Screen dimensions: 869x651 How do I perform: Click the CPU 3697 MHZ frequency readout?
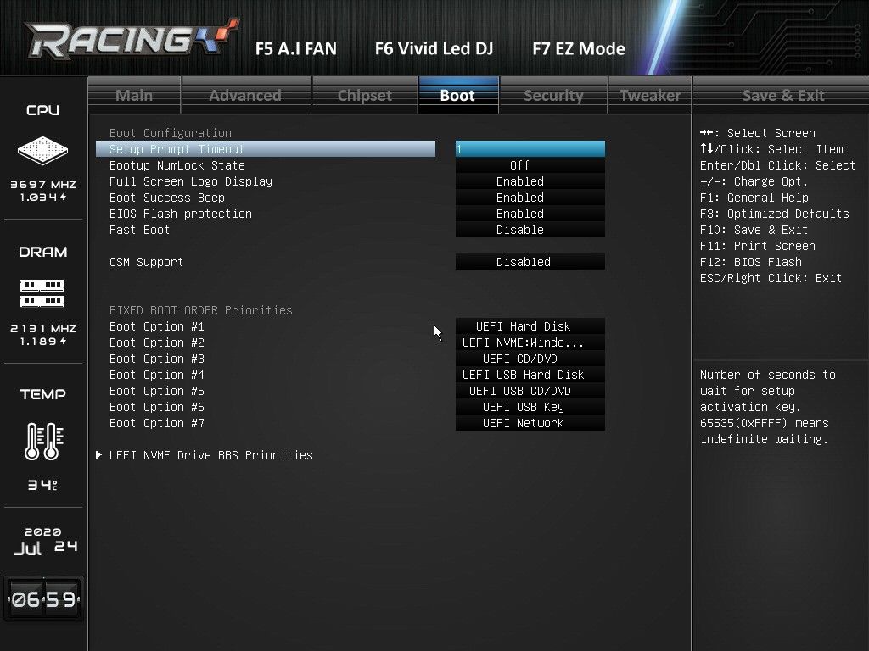43,184
